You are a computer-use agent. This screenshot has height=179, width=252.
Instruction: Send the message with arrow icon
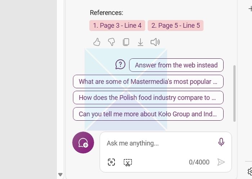(x=221, y=162)
